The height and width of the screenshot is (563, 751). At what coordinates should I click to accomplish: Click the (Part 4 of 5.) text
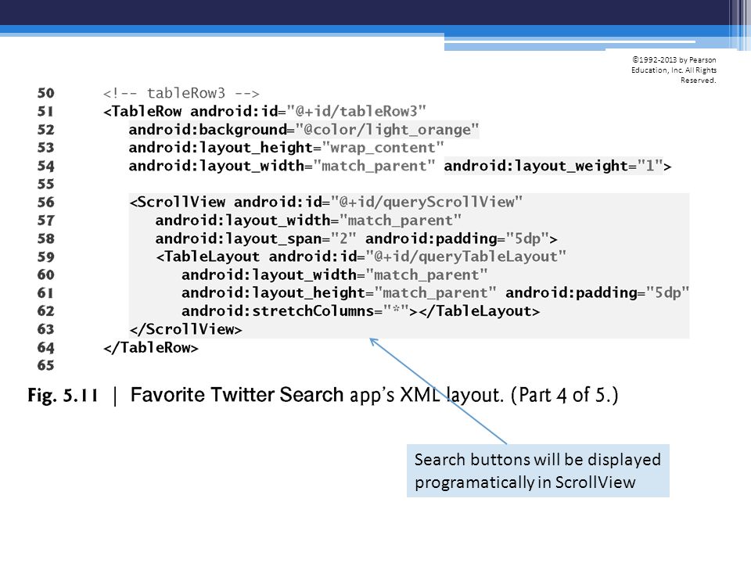565,396
